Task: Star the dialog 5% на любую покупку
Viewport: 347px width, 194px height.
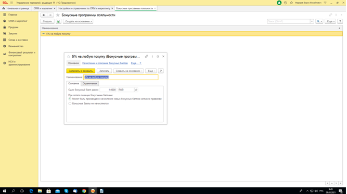Action: (x=68, y=57)
